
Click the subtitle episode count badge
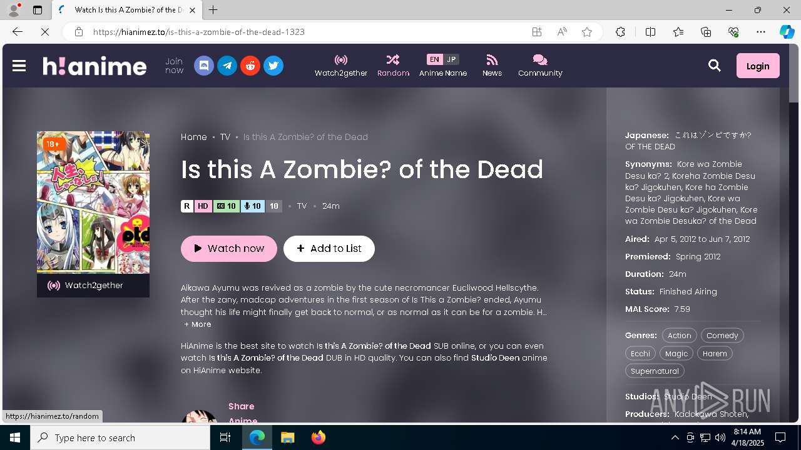[227, 206]
